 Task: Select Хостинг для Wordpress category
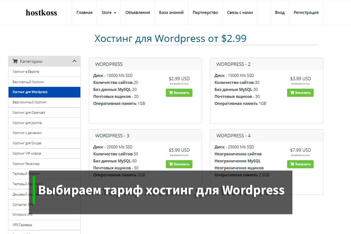pos(44,92)
